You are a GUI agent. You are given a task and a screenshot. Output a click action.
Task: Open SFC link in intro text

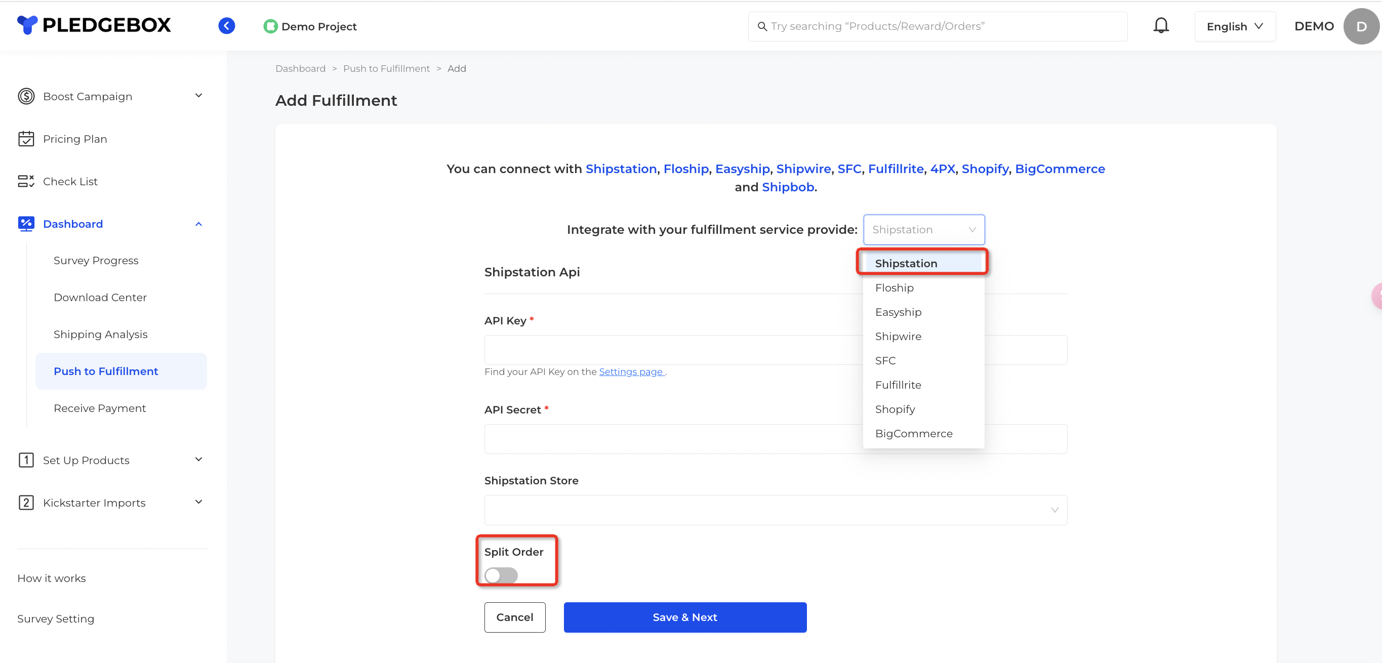pyautogui.click(x=849, y=169)
